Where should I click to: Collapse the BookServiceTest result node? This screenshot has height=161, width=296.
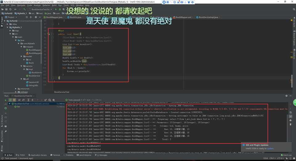10,104
